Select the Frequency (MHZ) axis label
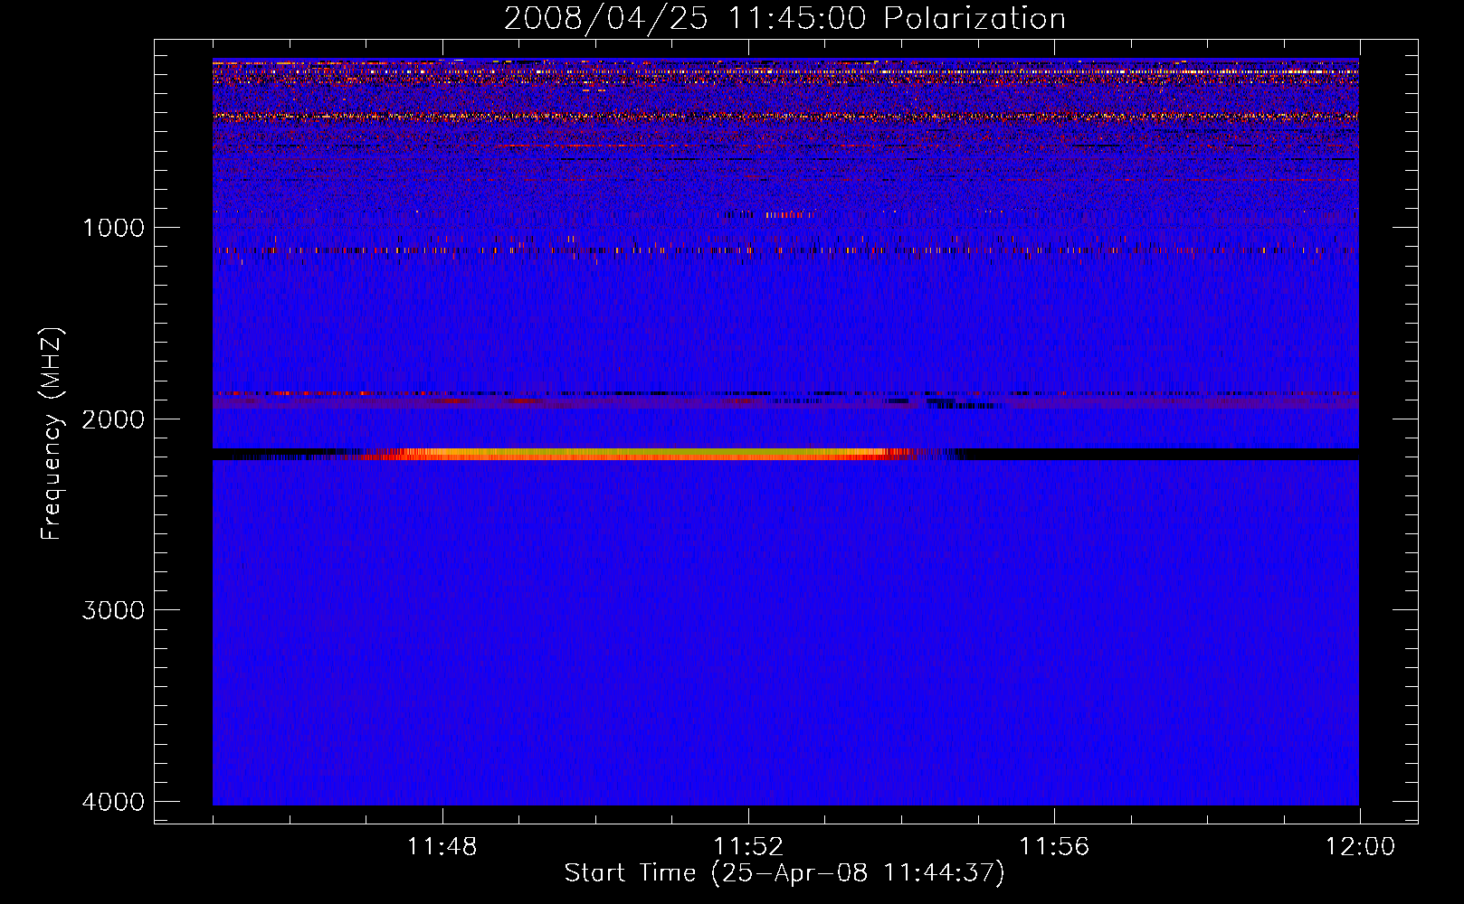The image size is (1464, 904). (x=52, y=434)
